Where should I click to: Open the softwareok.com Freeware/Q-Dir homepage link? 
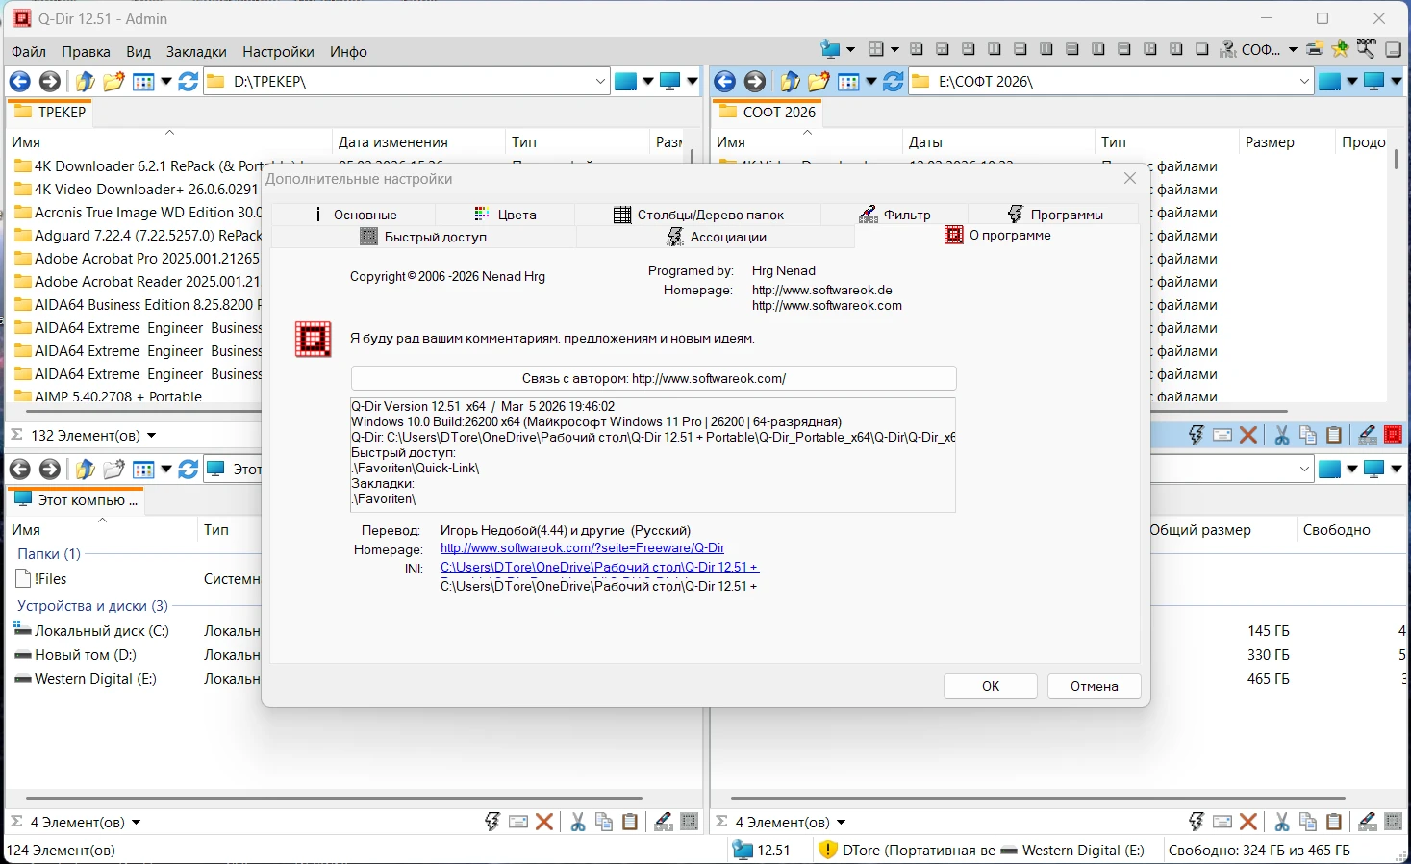pyautogui.click(x=582, y=548)
